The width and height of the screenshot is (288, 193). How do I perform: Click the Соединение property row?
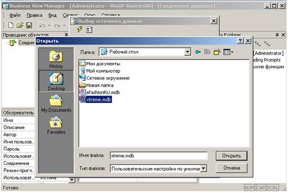pos(18,163)
